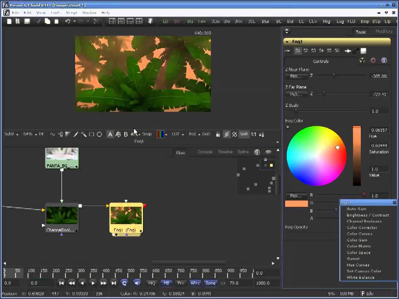Add a Loader with LD toolbar button
Viewport: 399px width, 299px height.
165,22
